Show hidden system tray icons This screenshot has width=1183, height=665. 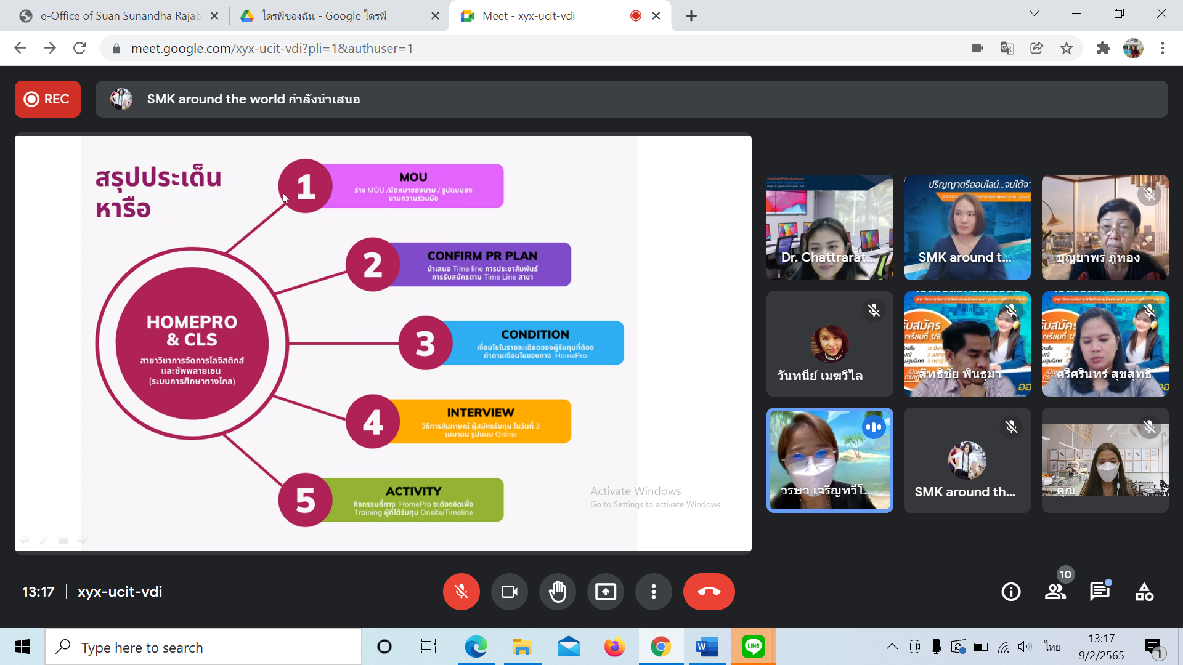[x=892, y=647]
